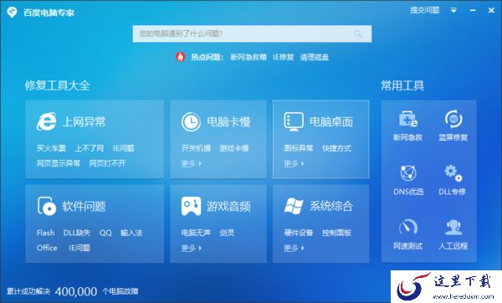
Task: Click the Baidu PC Expert logo icon
Action: tap(12, 13)
